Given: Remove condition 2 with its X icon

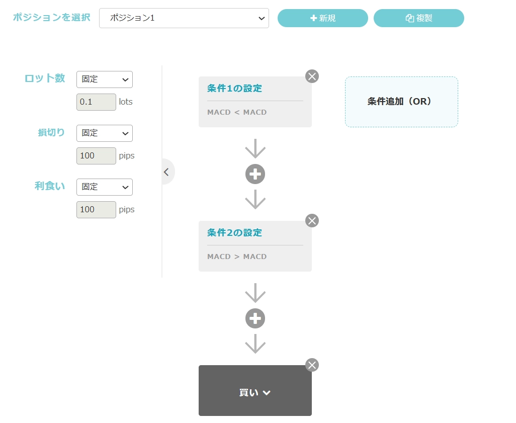Looking at the screenshot, I should tap(312, 221).
